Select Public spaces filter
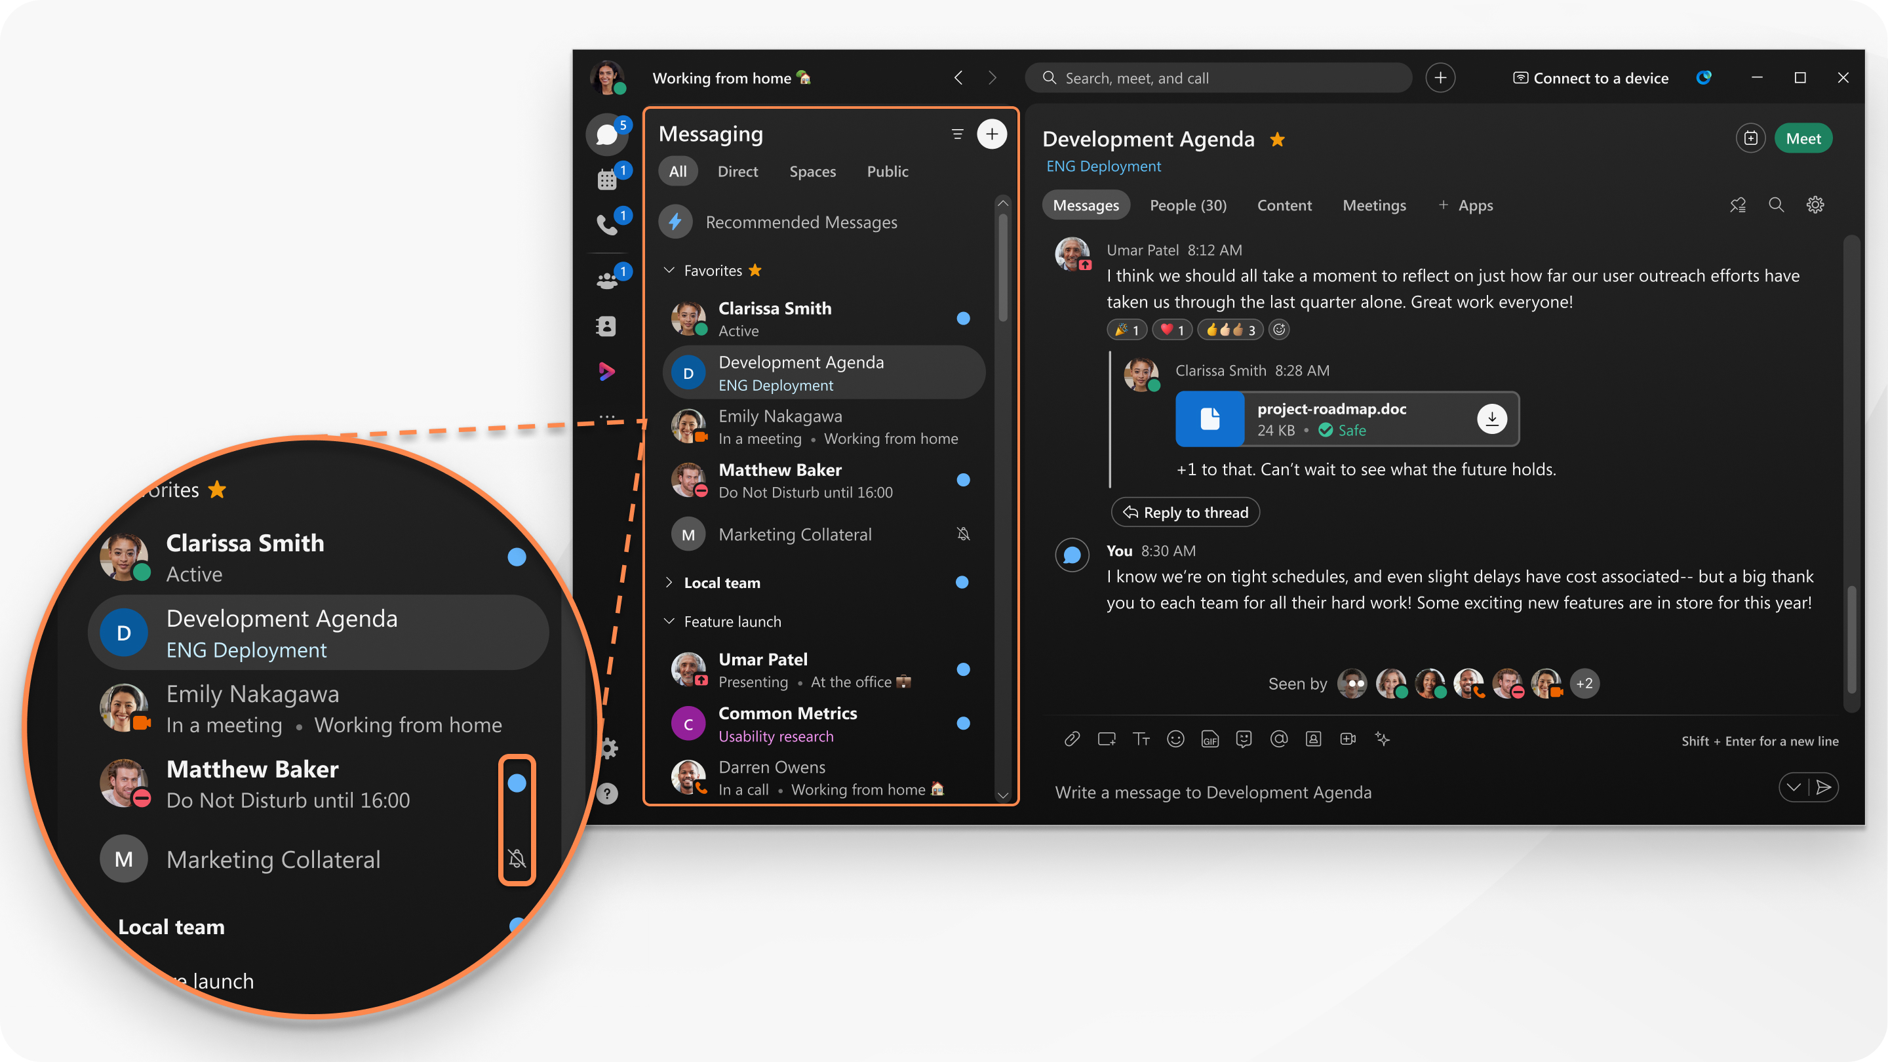The height and width of the screenshot is (1062, 1888). point(886,170)
